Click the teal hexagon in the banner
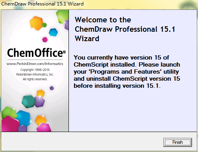Viewport: 198px width, 152px height. (28, 101)
